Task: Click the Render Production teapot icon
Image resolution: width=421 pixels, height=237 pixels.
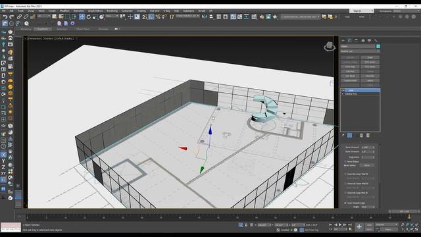Action: pos(275,17)
